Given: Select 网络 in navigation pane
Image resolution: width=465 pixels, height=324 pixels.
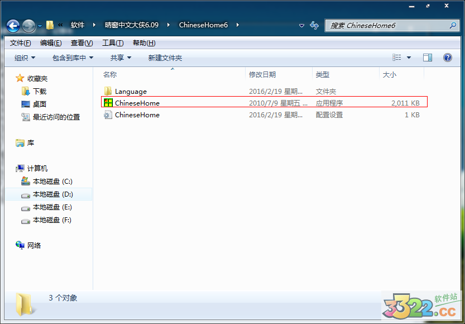Looking at the screenshot, I should 34,245.
